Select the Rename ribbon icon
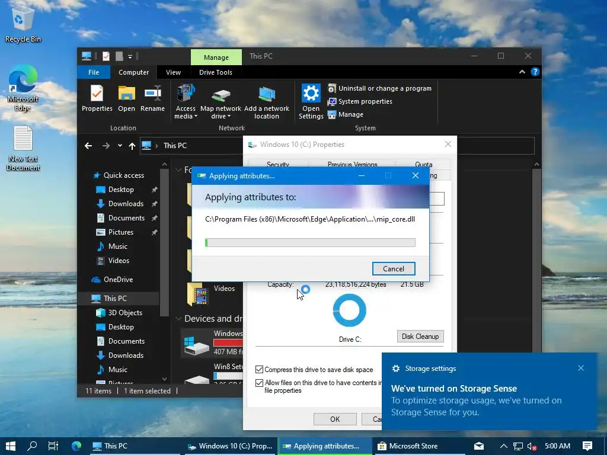The width and height of the screenshot is (607, 455). (152, 98)
